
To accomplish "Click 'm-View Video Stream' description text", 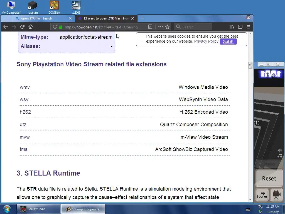I will [204, 137].
